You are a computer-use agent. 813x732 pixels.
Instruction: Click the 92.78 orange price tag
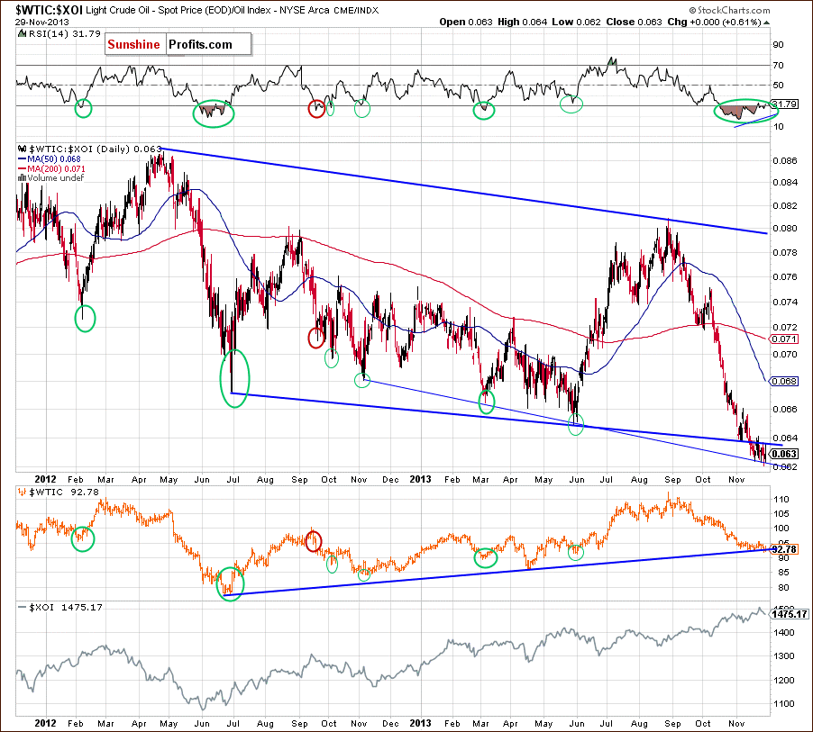pyautogui.click(x=784, y=549)
